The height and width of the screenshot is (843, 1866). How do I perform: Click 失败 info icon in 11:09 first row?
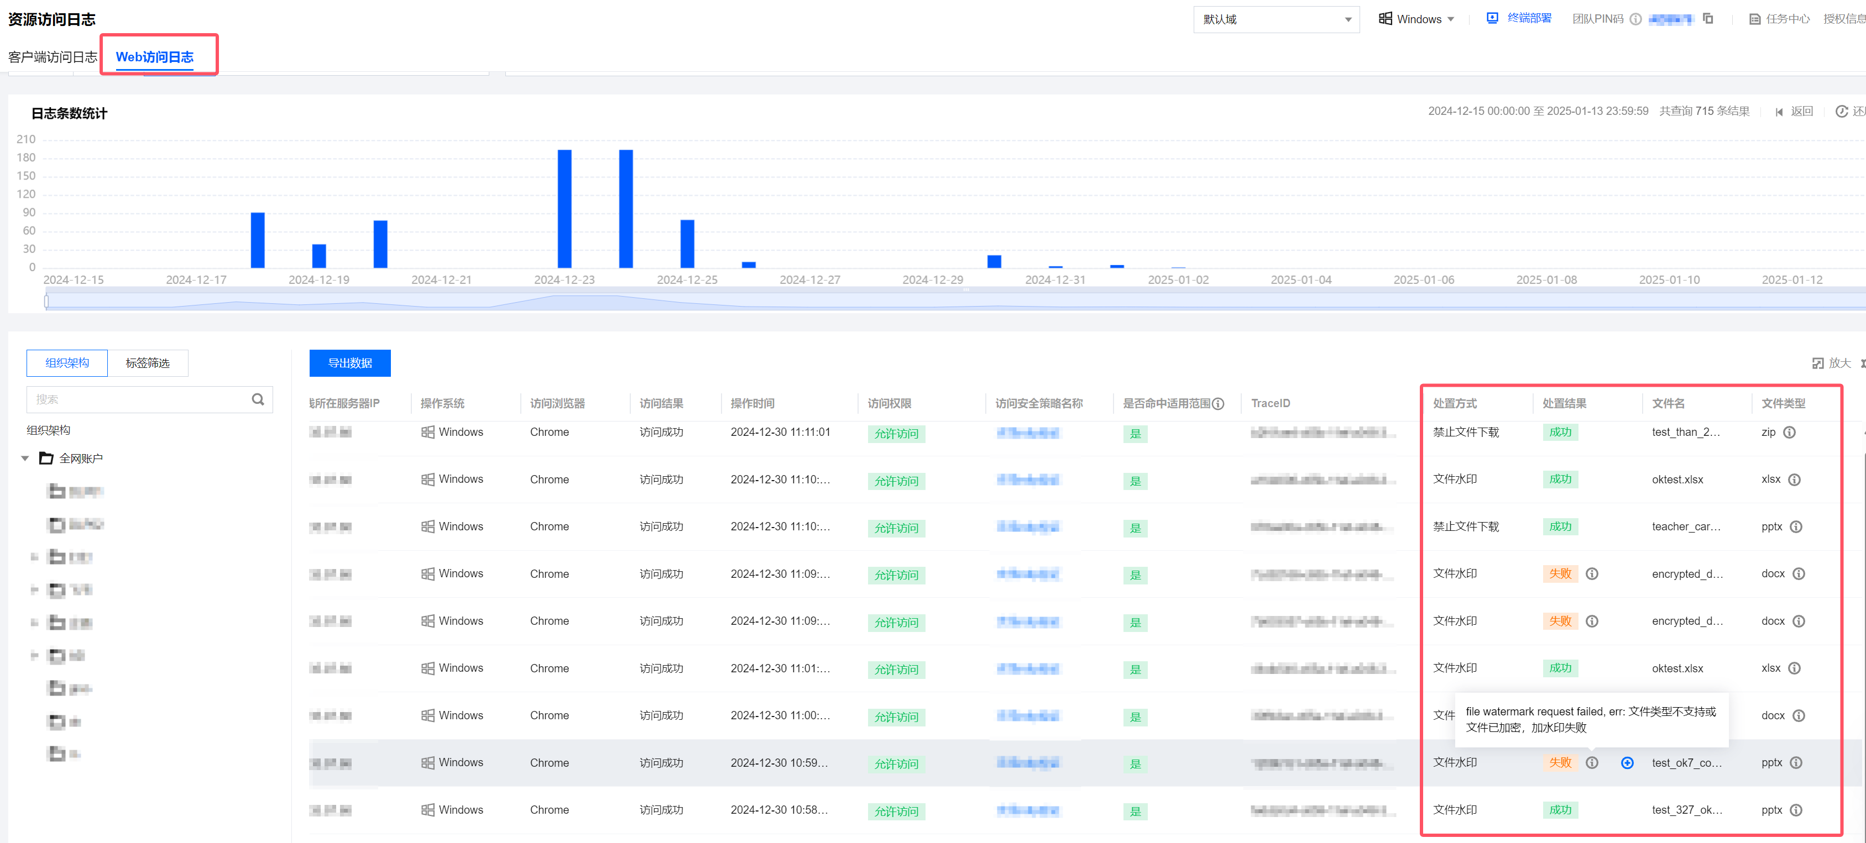1591,573
